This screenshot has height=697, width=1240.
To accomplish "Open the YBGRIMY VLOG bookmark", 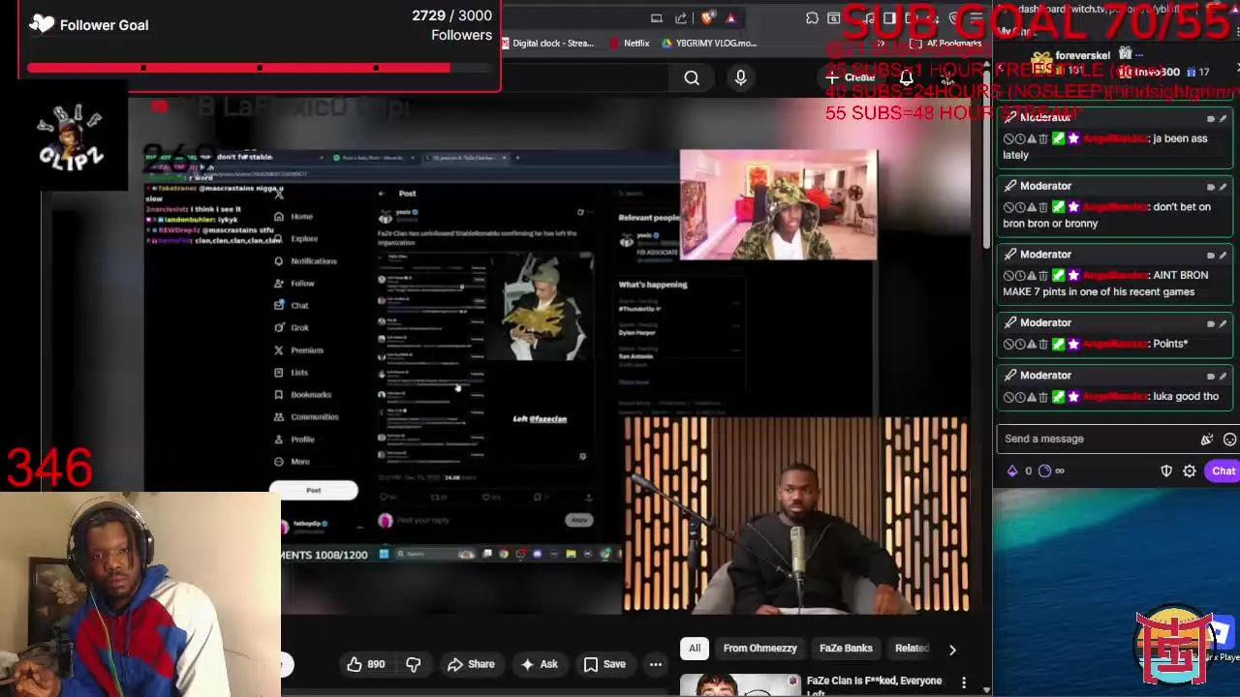I will coord(708,43).
